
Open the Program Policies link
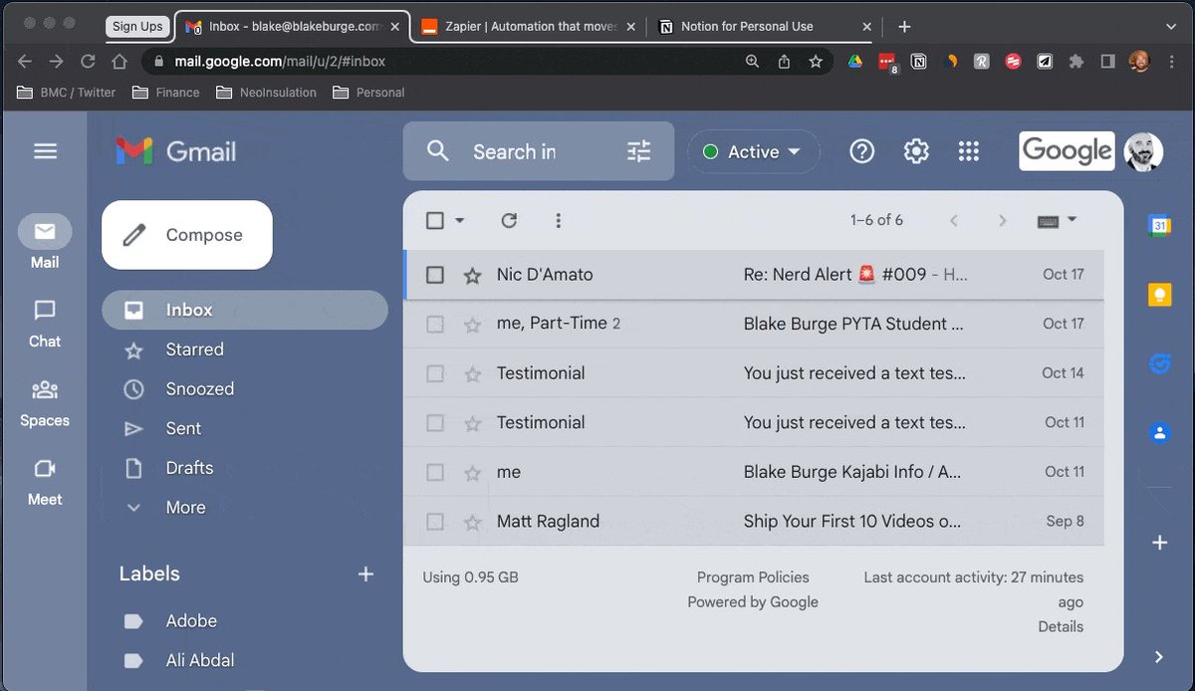coord(753,577)
